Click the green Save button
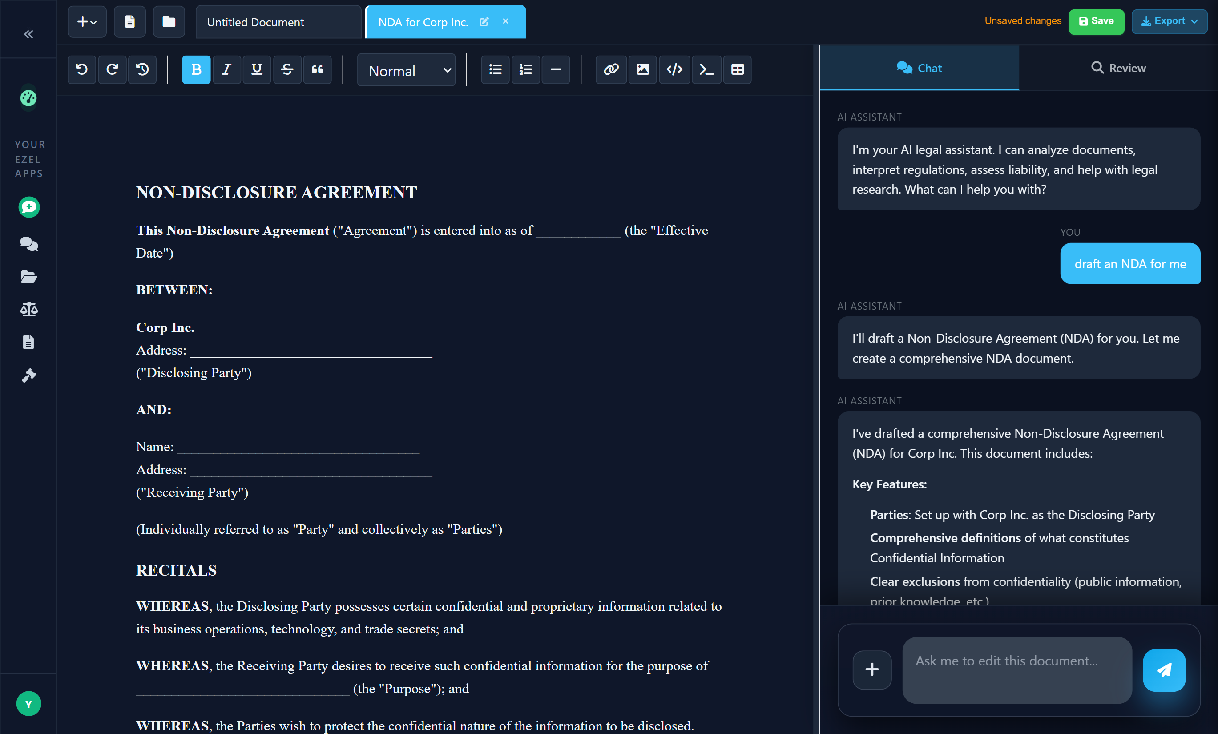 (1096, 21)
